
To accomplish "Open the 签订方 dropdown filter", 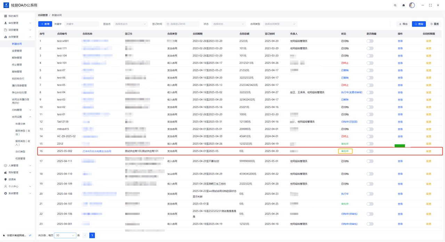I will 130,24.
